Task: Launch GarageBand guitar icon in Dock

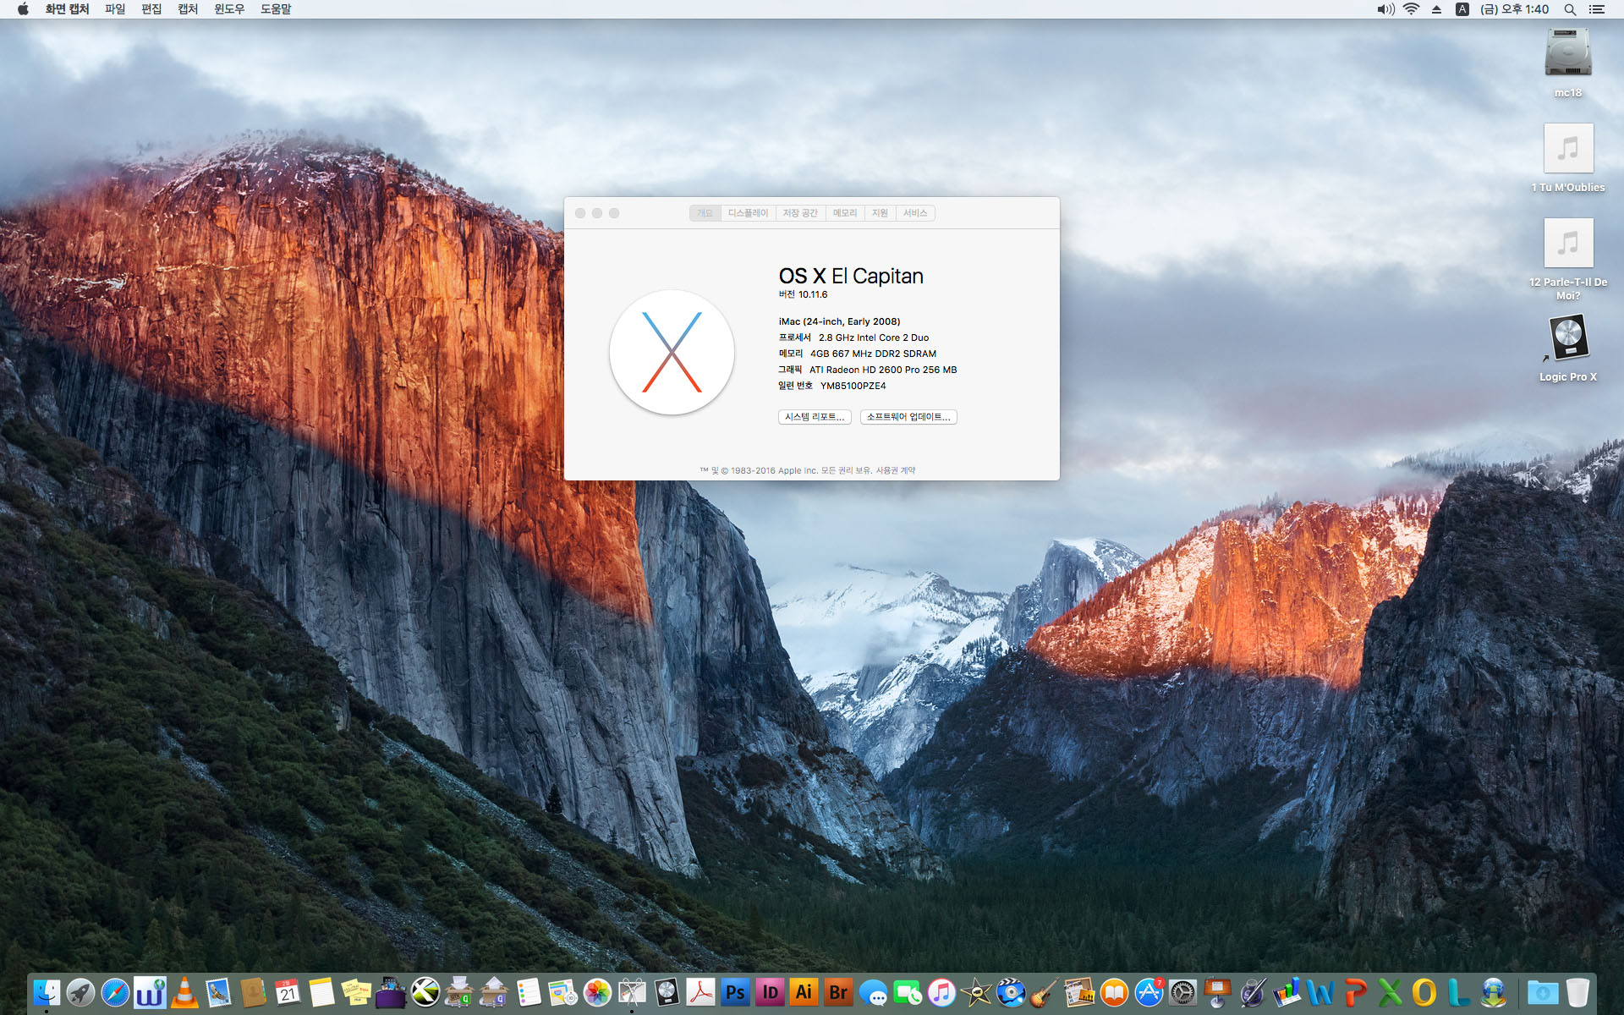Action: [1045, 992]
